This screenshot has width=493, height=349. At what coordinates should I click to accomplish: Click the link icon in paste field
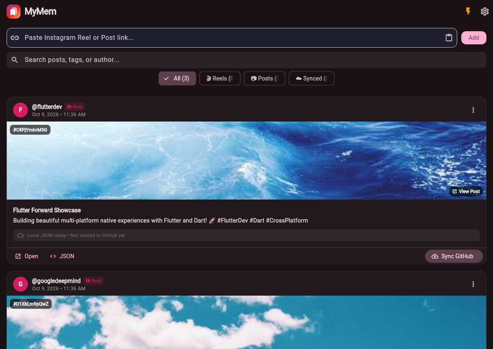[x=15, y=38]
